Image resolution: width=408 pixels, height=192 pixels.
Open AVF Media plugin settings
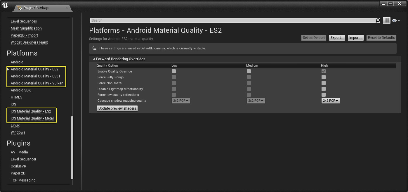point(19,152)
